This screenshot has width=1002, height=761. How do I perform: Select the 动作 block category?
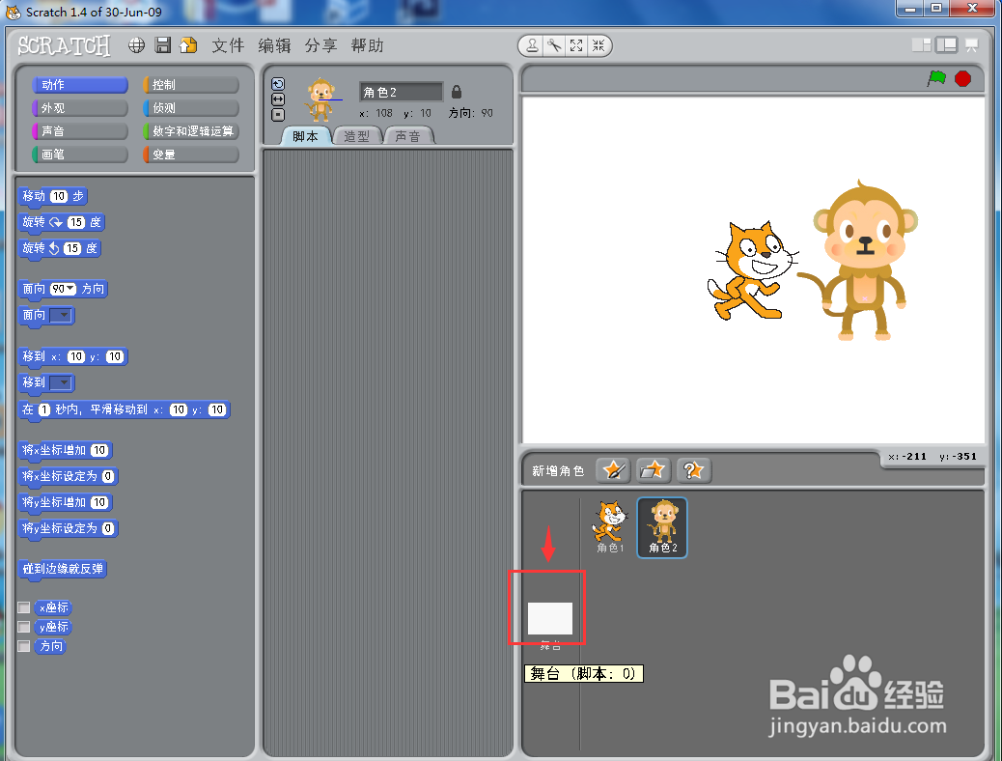(80, 84)
